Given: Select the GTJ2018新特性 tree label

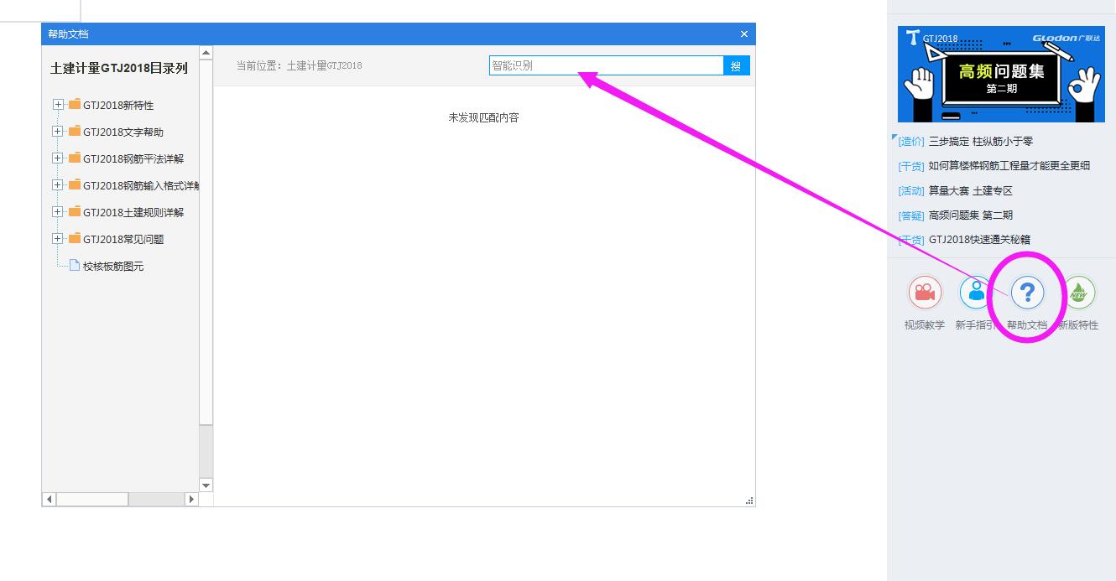Looking at the screenshot, I should point(118,106).
